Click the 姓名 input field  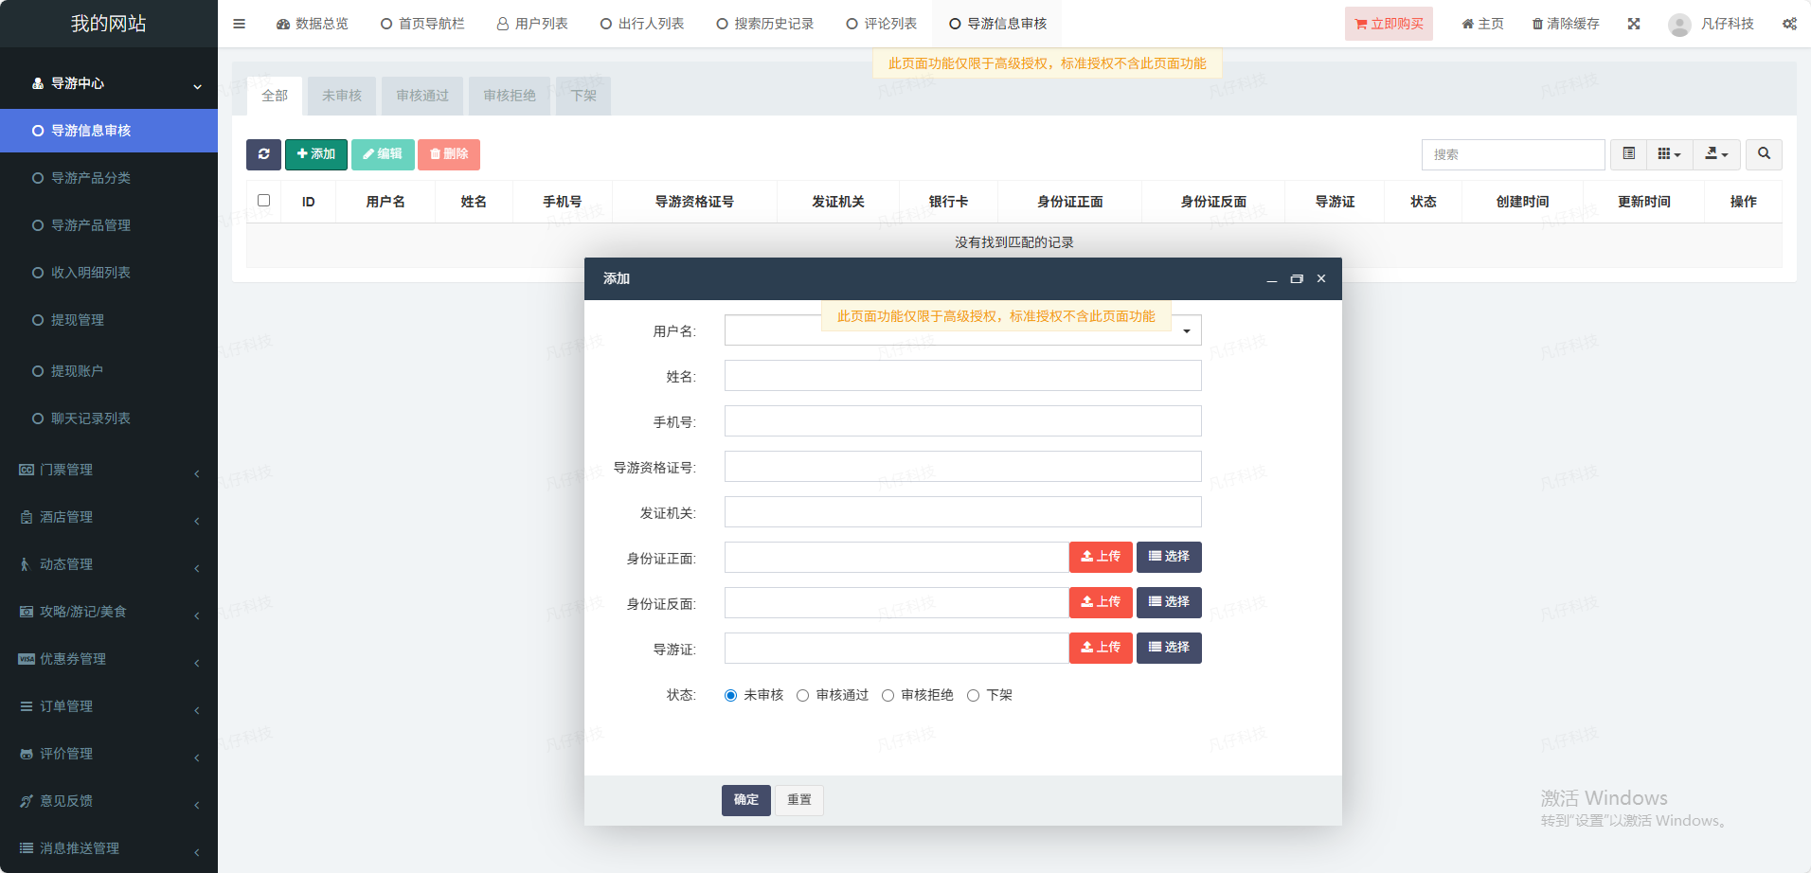[962, 376]
